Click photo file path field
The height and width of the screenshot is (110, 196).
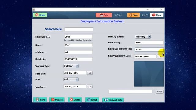point(130,92)
